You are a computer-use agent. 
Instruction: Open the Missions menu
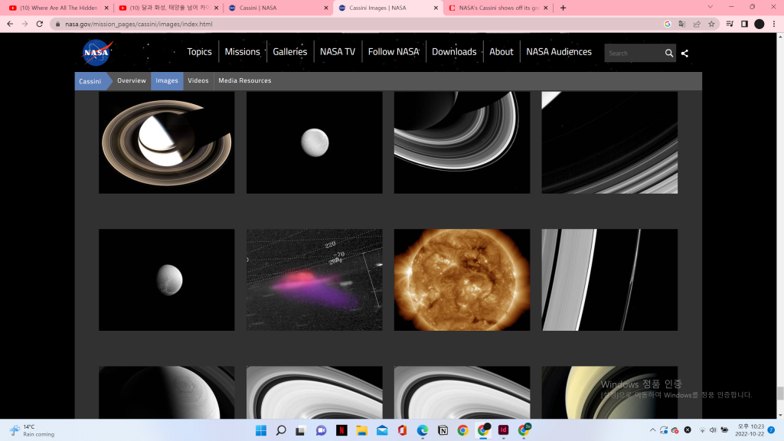click(x=242, y=51)
